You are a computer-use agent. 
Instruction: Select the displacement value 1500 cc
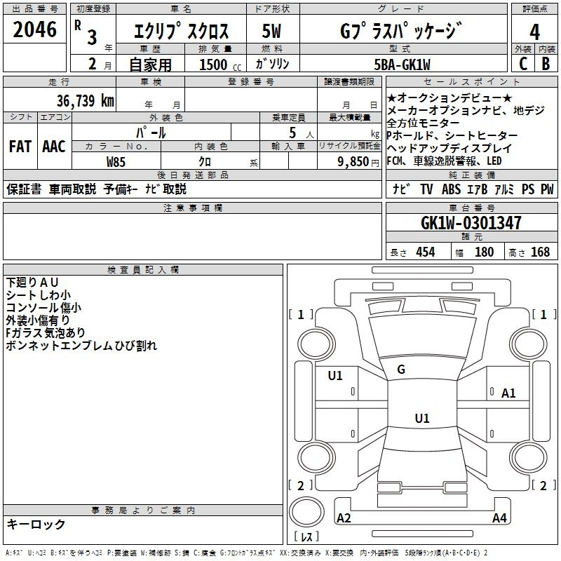click(x=220, y=65)
